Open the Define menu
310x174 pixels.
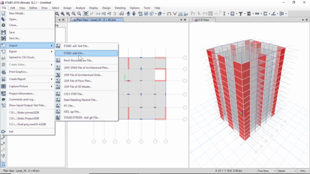[33, 8]
